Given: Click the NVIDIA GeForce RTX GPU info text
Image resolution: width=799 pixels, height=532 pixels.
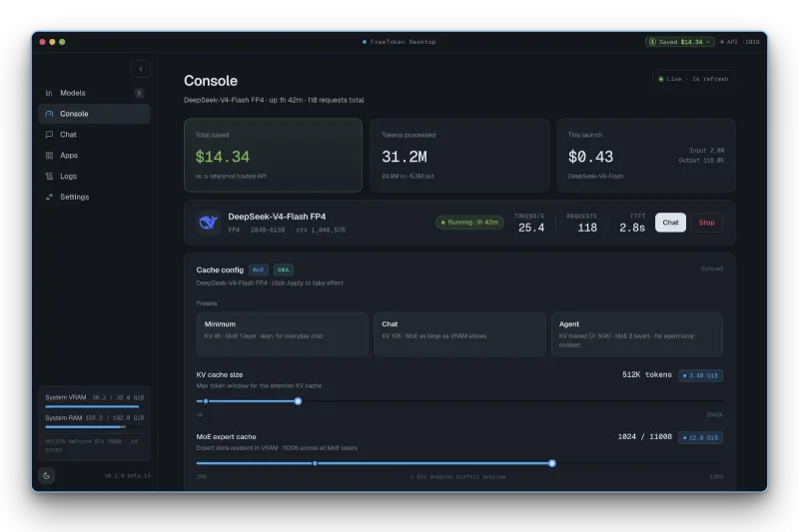Looking at the screenshot, I should (x=92, y=445).
